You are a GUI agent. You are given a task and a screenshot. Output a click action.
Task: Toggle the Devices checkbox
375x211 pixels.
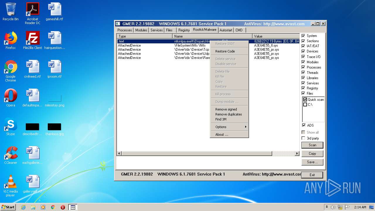(304, 51)
